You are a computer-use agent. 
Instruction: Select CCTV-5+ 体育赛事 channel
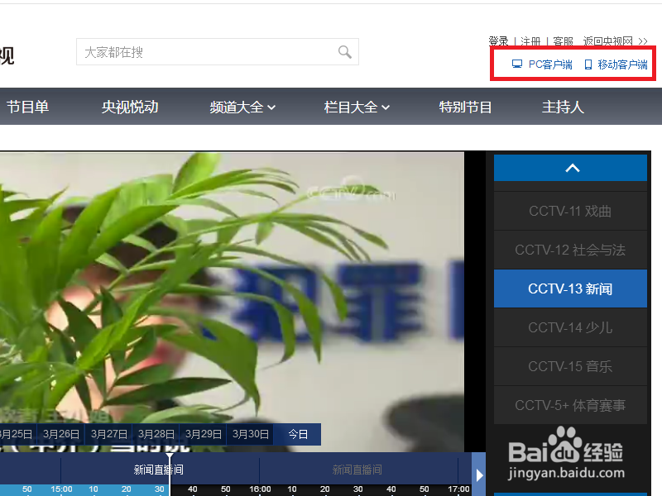(570, 405)
